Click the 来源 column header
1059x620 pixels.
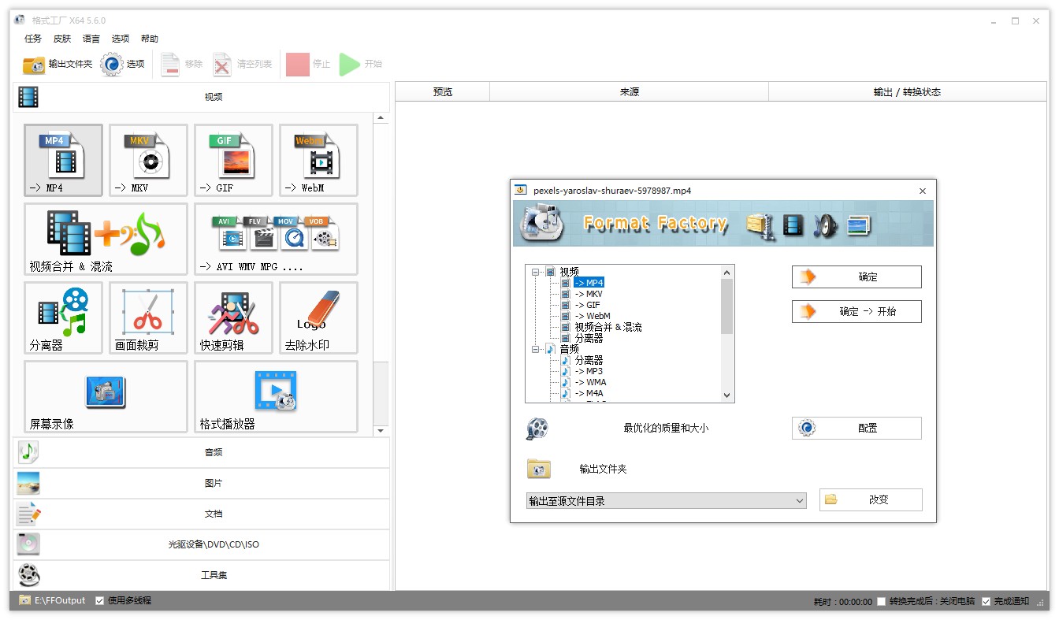[x=630, y=92]
